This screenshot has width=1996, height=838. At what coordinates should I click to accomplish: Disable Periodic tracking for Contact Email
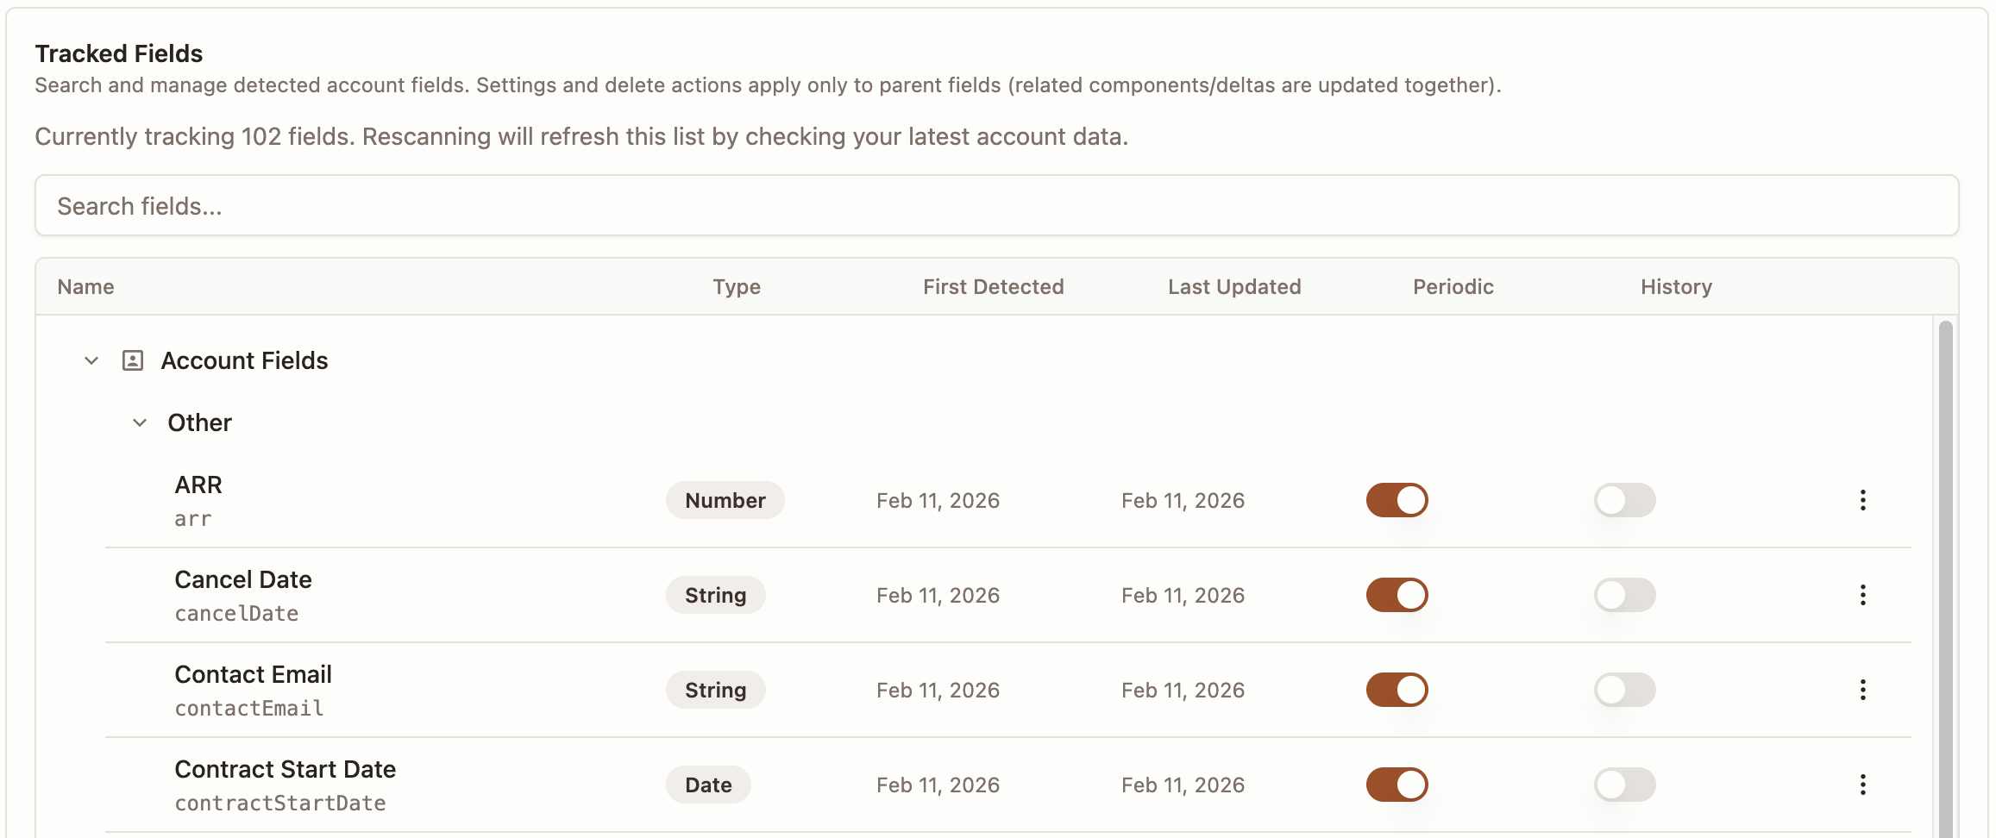1397,690
